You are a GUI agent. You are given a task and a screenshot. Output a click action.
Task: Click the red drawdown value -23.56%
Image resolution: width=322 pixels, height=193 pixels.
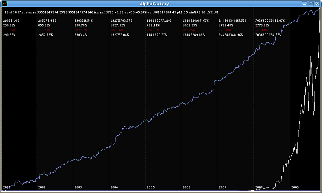[x=80, y=30]
